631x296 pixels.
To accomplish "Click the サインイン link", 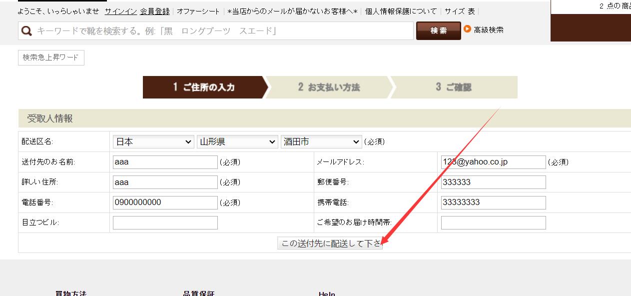I will (120, 11).
